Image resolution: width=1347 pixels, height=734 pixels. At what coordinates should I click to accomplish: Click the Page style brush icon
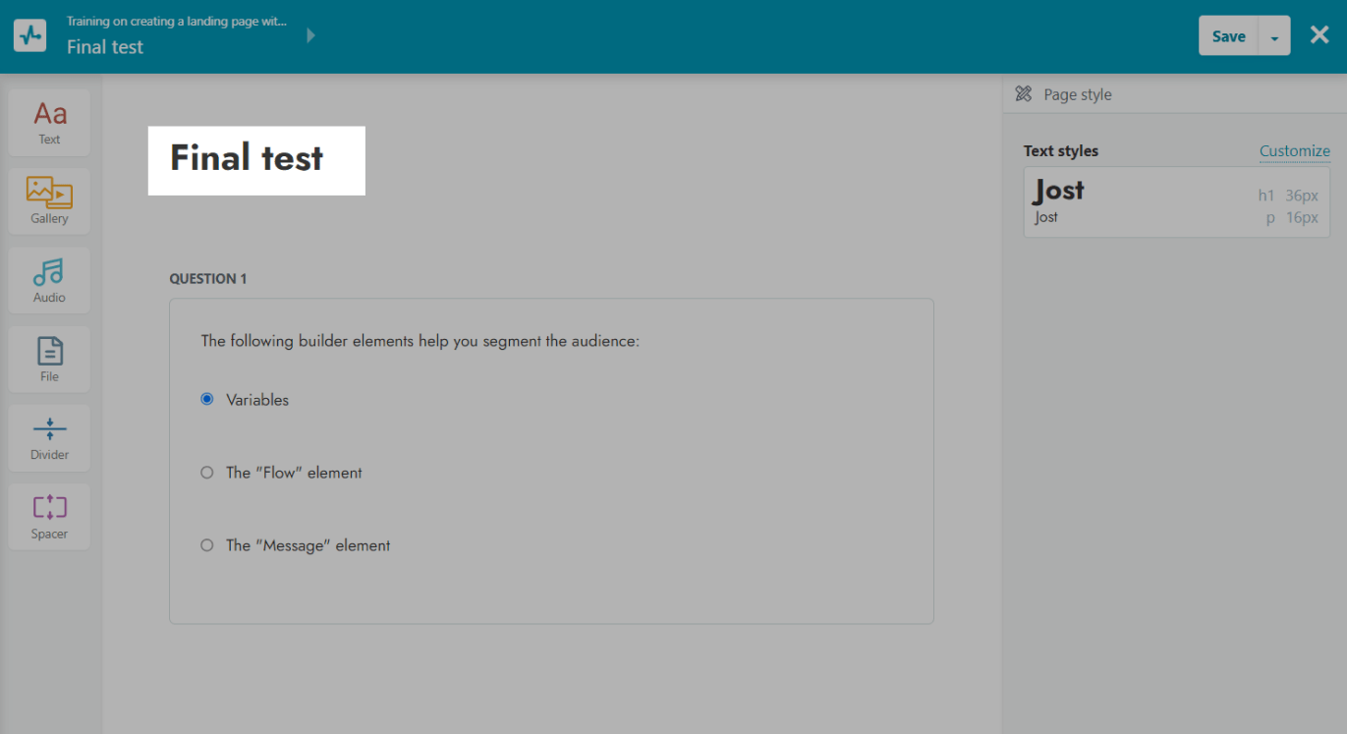pos(1024,94)
